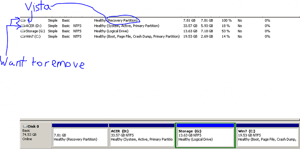Click 'Healthy (System, Active, Primary Partition)' status in list

pyautogui.click(x=126, y=26)
